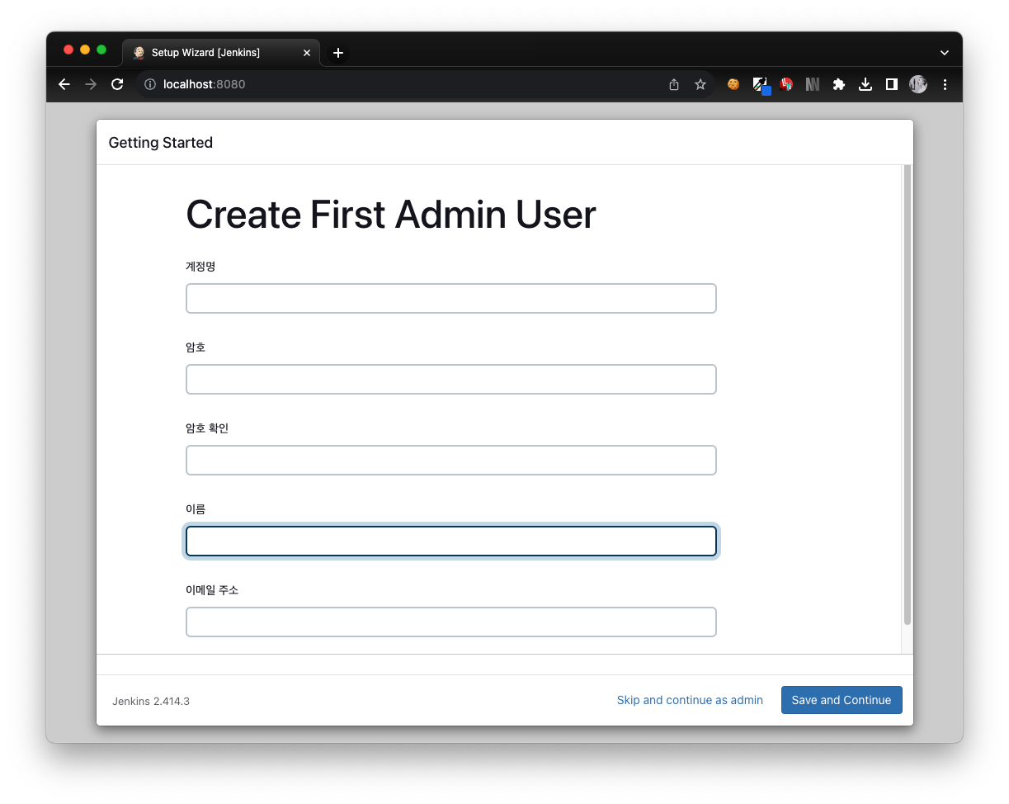The image size is (1009, 804).
Task: Show browser downloads
Action: (865, 84)
